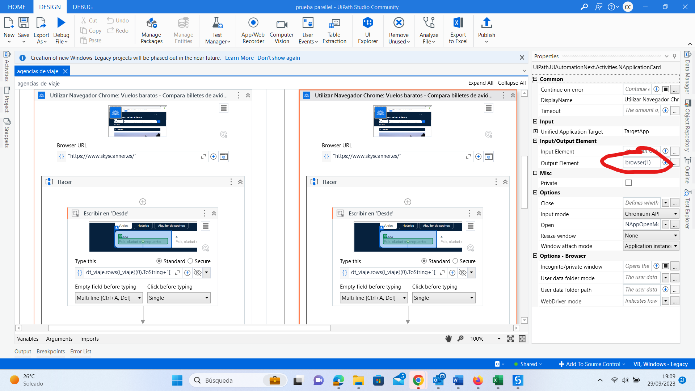Click Collapse All in the workflow view
The width and height of the screenshot is (695, 391).
[x=512, y=83]
